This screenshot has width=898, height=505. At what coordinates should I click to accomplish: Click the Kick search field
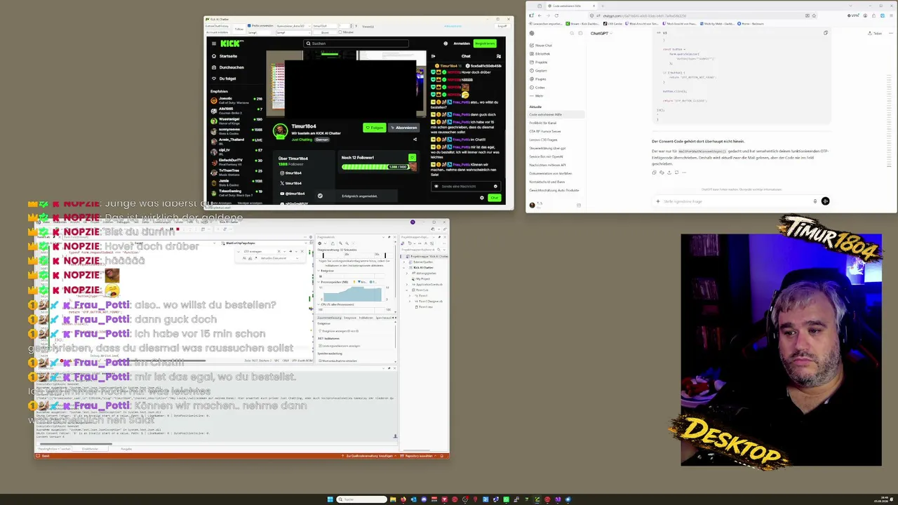coord(356,43)
